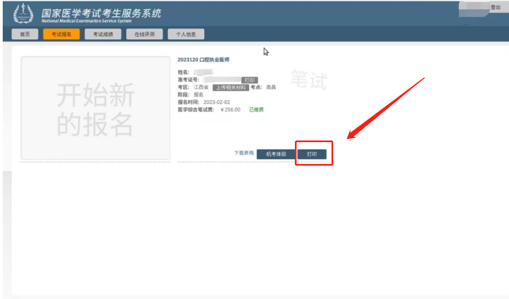Click the ¥256.00 exam fee amount
509x299 pixels.
pyautogui.click(x=230, y=110)
